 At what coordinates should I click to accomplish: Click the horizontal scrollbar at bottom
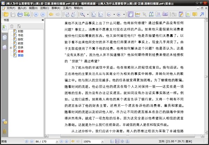point(122,136)
